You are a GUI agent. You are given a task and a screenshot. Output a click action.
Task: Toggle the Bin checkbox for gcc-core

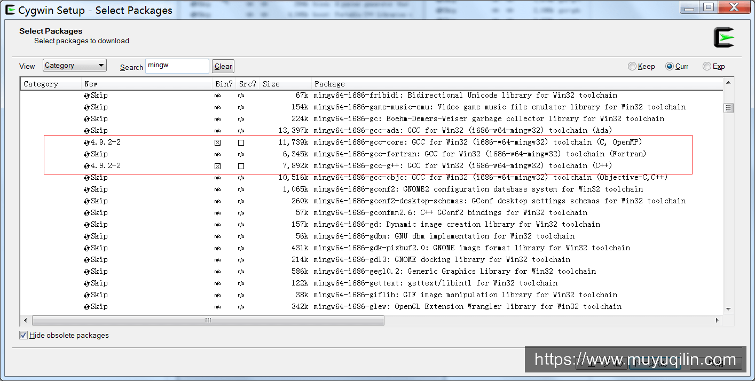pos(217,143)
